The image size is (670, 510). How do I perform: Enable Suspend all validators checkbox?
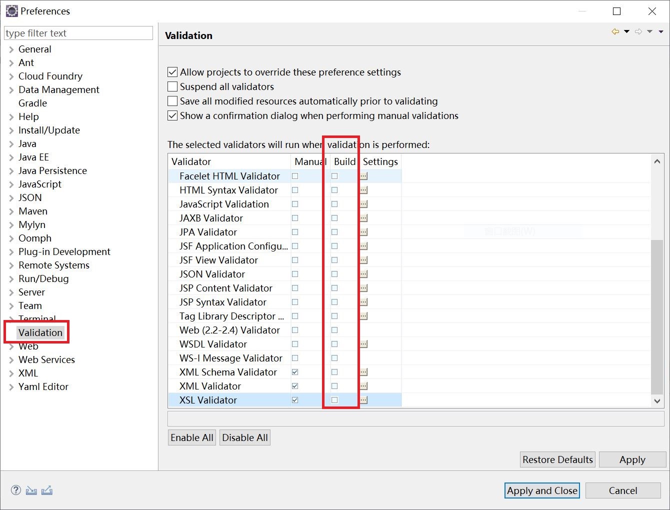click(x=172, y=86)
